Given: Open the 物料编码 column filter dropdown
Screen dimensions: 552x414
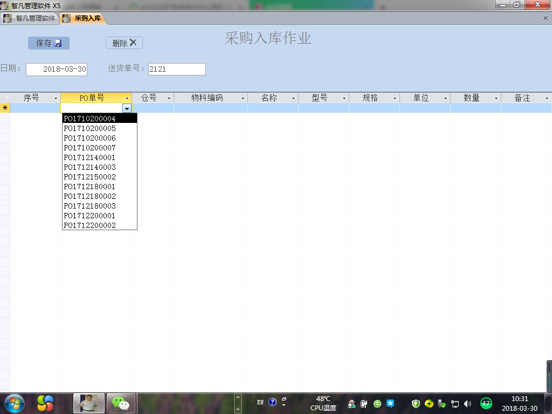Looking at the screenshot, I should pyautogui.click(x=243, y=98).
